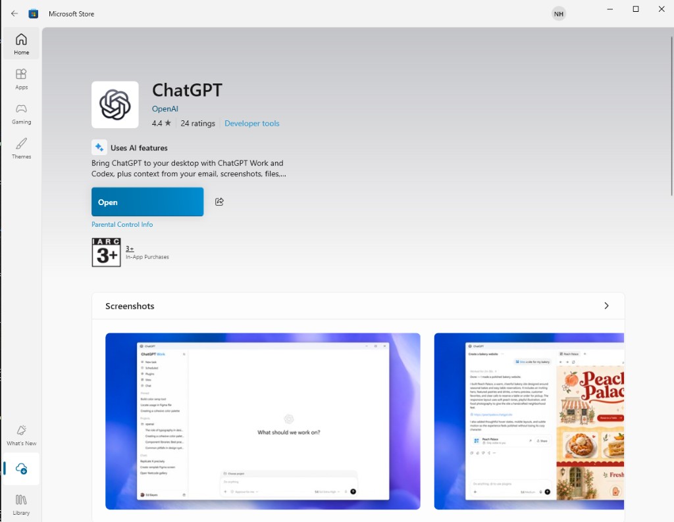This screenshot has height=522, width=674.
Task: Minimize the Microsoft Store window
Action: [x=610, y=9]
